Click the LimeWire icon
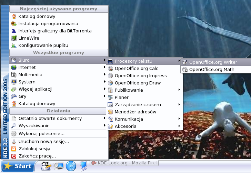The width and height of the screenshot is (251, 173). click(14, 38)
